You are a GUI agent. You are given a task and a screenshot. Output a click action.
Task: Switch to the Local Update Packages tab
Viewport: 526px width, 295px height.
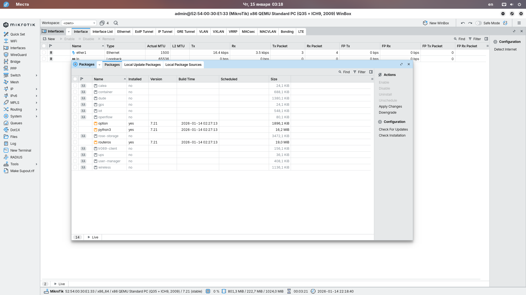[x=142, y=64]
